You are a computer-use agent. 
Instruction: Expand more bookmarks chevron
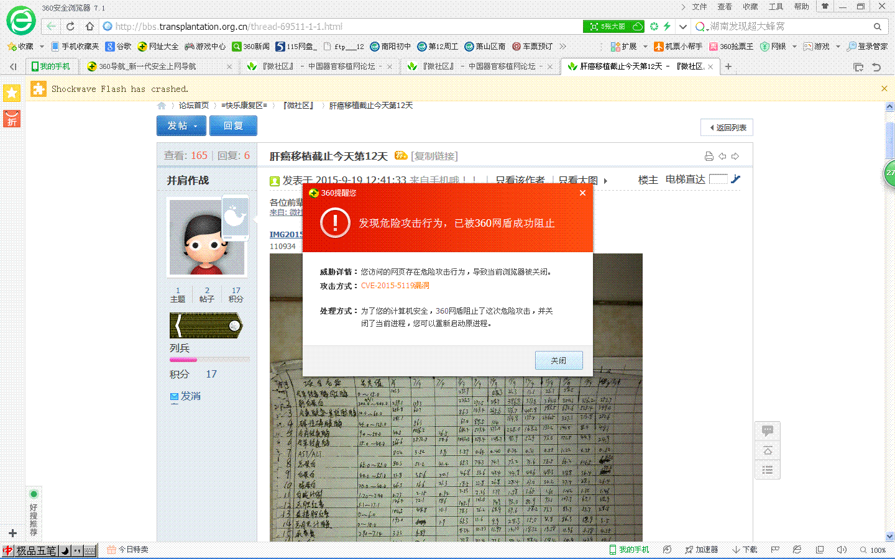(563, 47)
